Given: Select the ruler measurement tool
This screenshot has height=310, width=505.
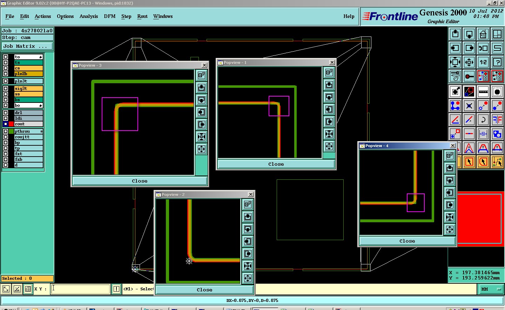Looking at the screenshot, I should click(x=483, y=92).
